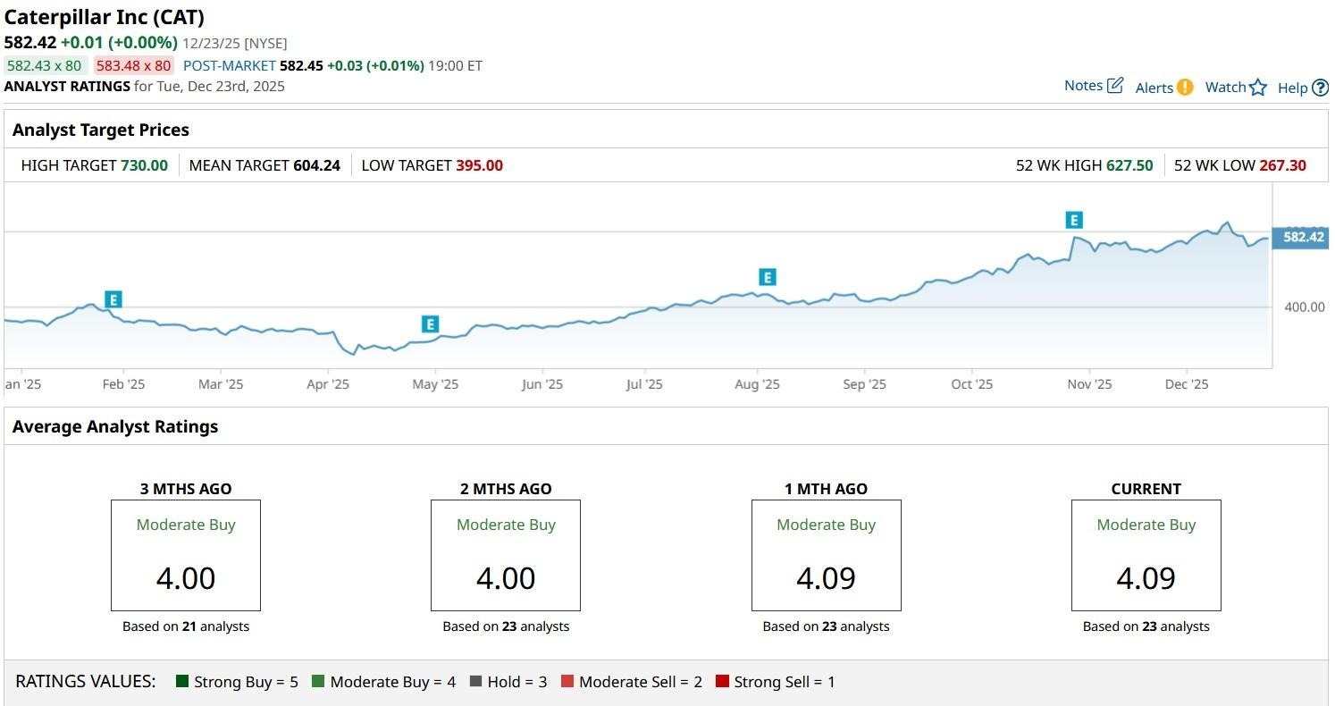
Task: Click the red ask quote 583.48 x 80
Action: tap(133, 65)
